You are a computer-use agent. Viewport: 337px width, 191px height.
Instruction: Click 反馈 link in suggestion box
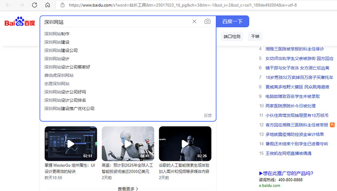(x=208, y=115)
